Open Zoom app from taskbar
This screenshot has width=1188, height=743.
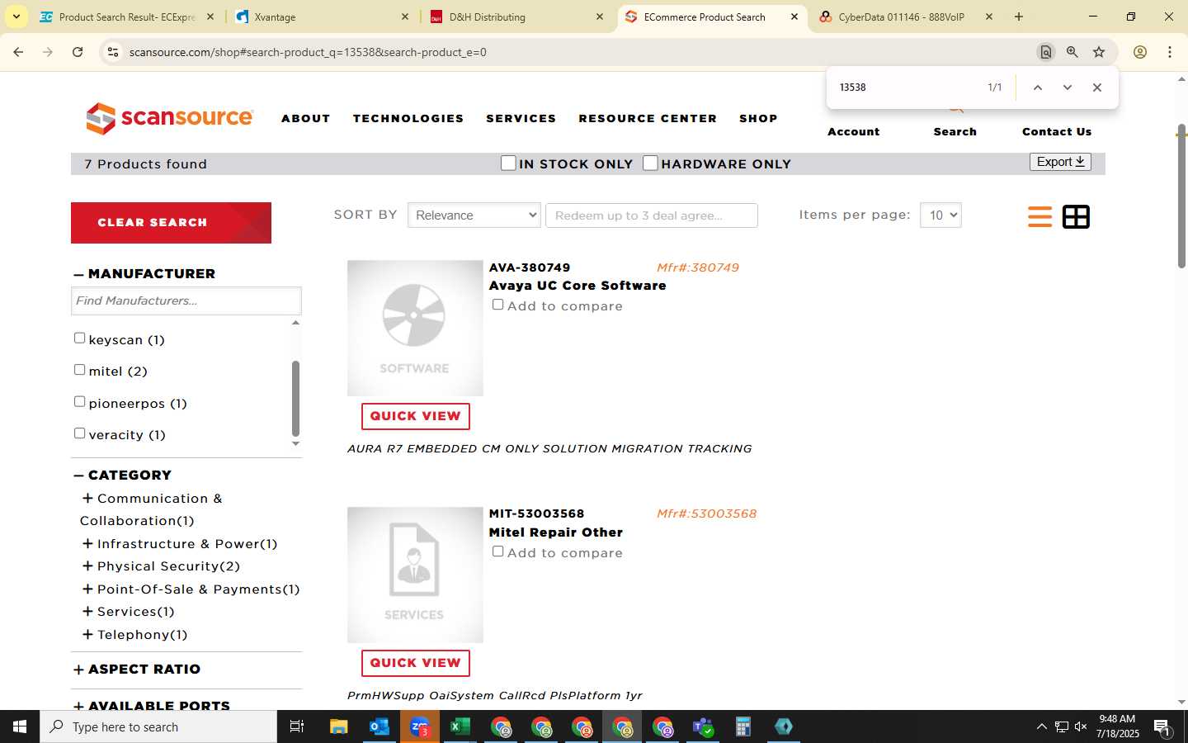click(x=420, y=726)
